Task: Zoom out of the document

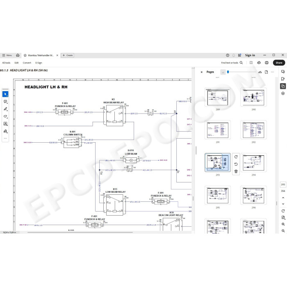Action: click(283, 231)
